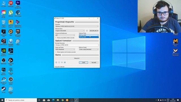The image size is (181, 102).
Task: Select the Cheat Engine desktop icon
Action: 18,13
